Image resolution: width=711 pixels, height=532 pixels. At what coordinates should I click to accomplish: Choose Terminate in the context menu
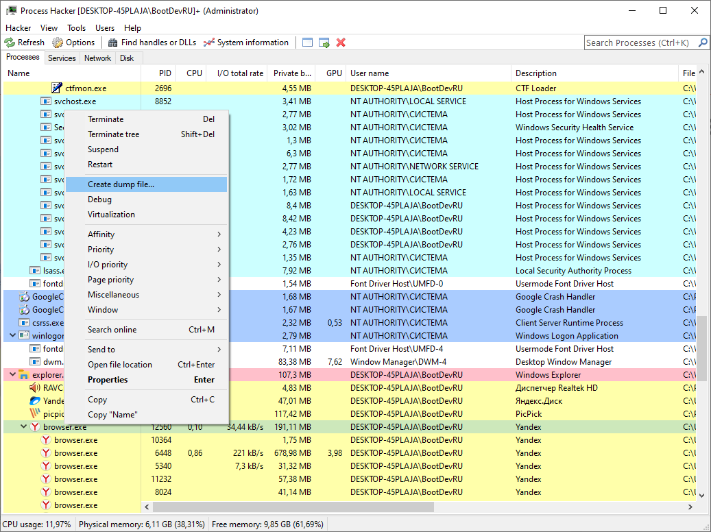pos(147,119)
